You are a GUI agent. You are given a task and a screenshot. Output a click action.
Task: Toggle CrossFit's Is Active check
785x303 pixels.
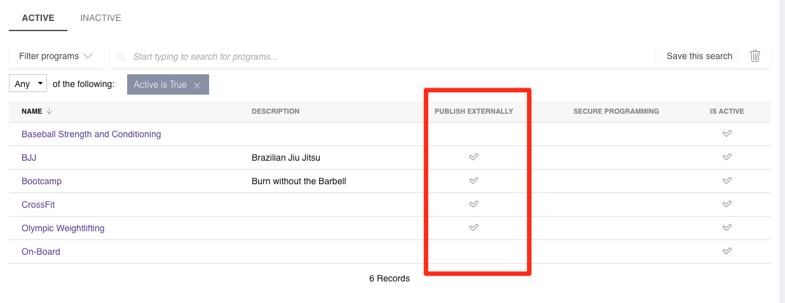pyautogui.click(x=727, y=204)
